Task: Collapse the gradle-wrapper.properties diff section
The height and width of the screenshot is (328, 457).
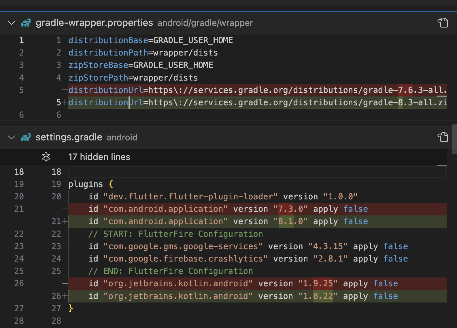Action: click(x=12, y=23)
